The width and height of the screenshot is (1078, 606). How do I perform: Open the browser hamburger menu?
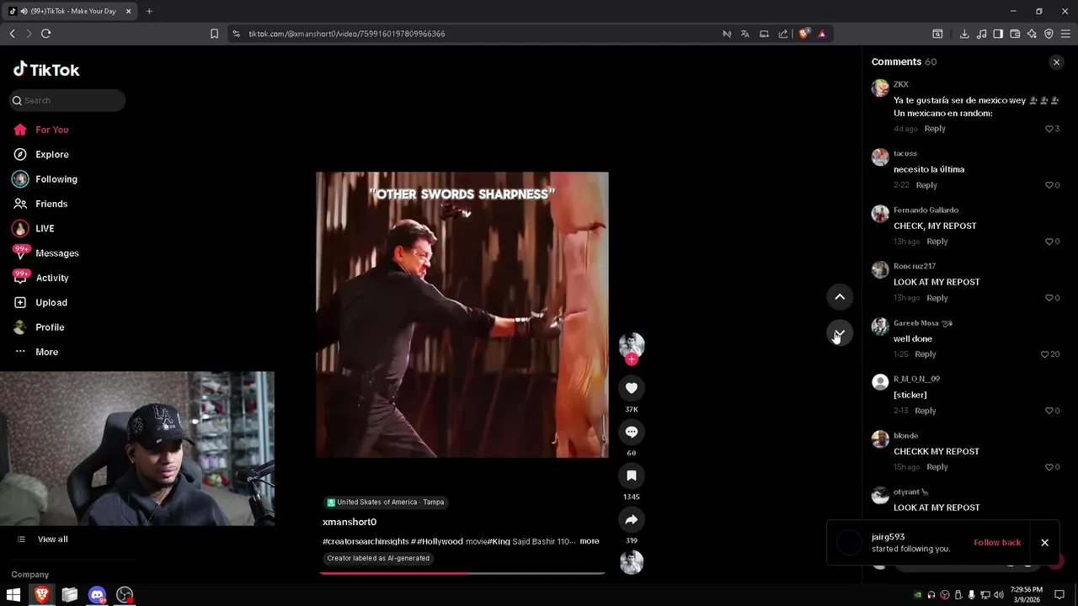(1065, 34)
